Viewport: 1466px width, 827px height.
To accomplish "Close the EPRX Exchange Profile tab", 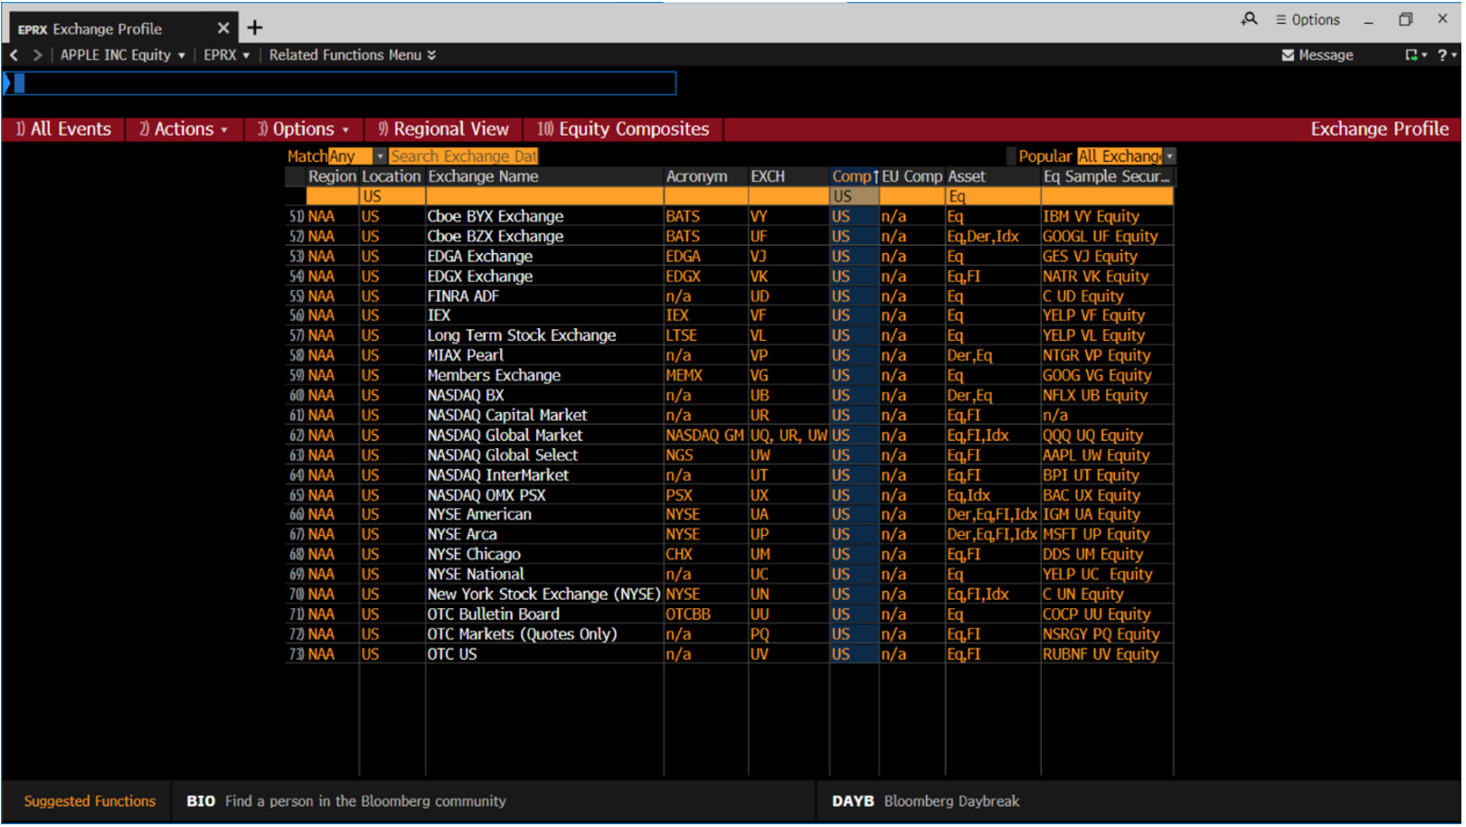I will coord(223,29).
